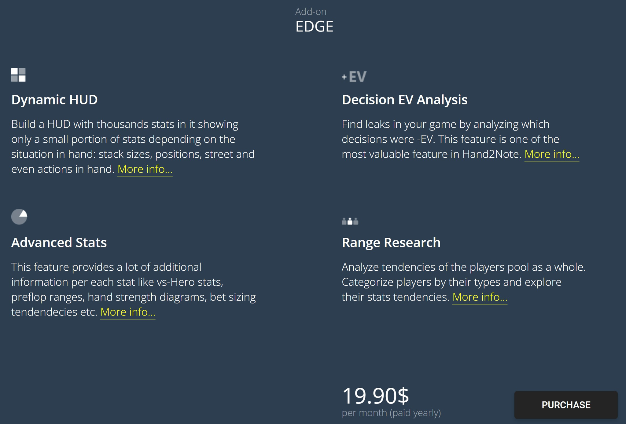Open More info link for Dynamic HUD

pos(145,169)
